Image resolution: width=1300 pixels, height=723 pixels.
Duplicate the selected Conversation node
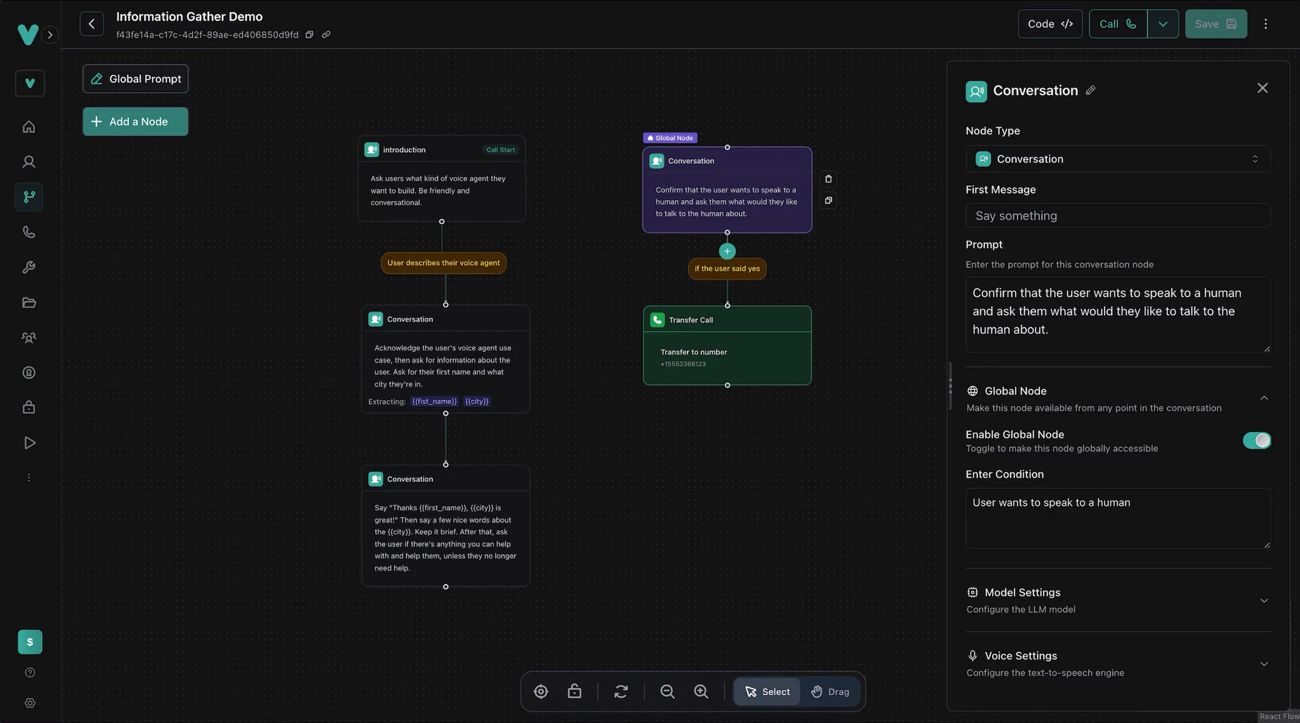pos(828,201)
